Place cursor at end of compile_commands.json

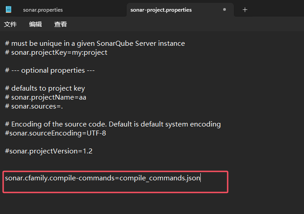click(x=200, y=178)
